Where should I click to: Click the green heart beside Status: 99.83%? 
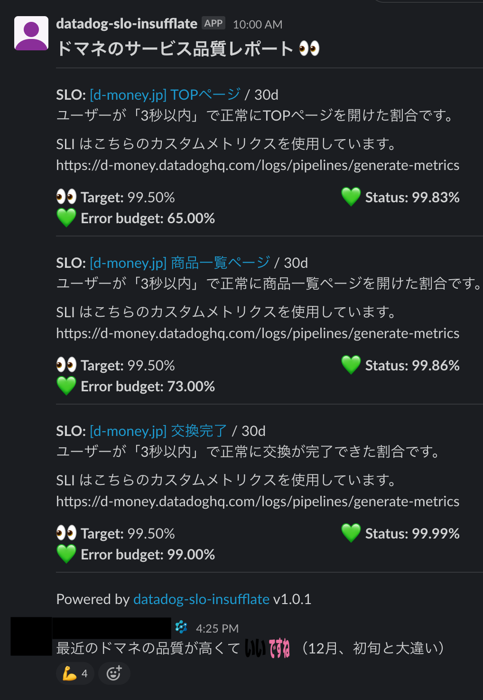click(x=351, y=197)
